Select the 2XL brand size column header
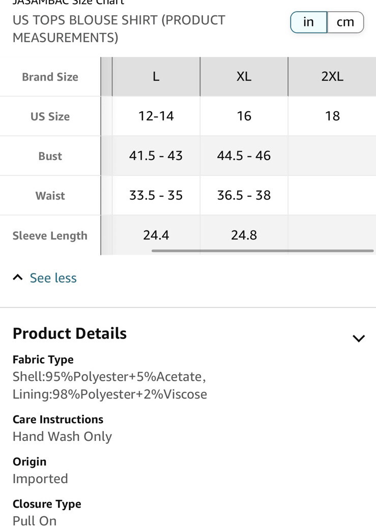This screenshot has width=376, height=527. pos(332,77)
